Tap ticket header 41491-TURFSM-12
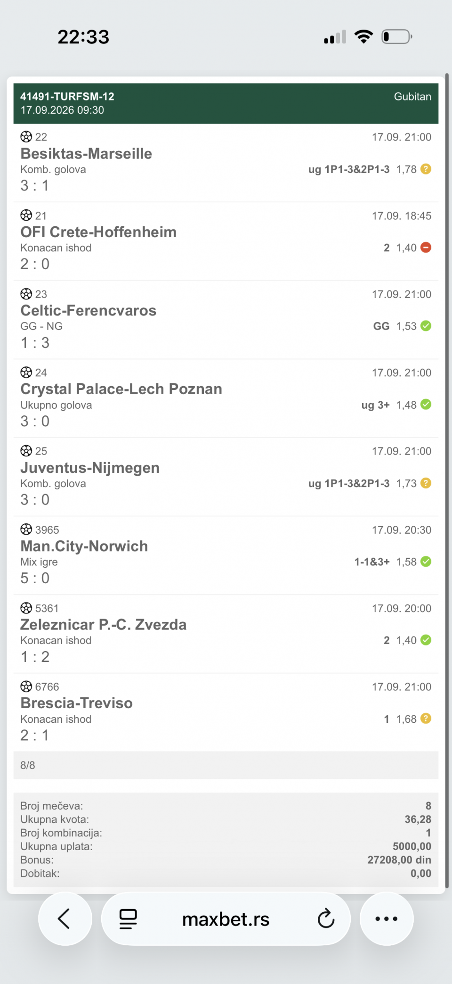 (x=67, y=96)
